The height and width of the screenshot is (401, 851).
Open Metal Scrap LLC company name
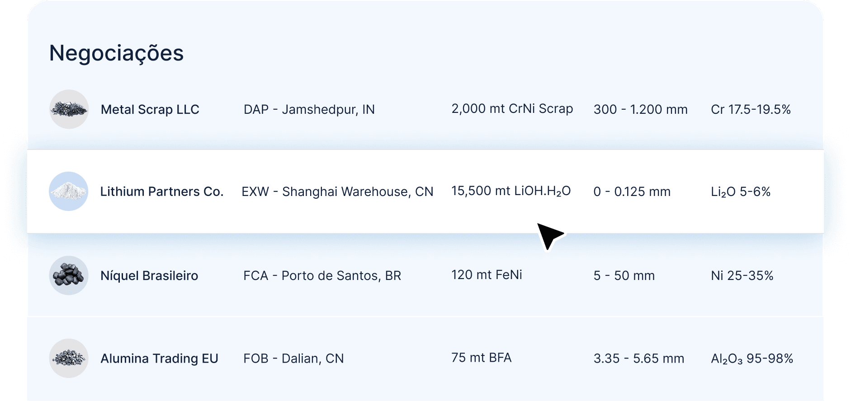click(x=150, y=109)
